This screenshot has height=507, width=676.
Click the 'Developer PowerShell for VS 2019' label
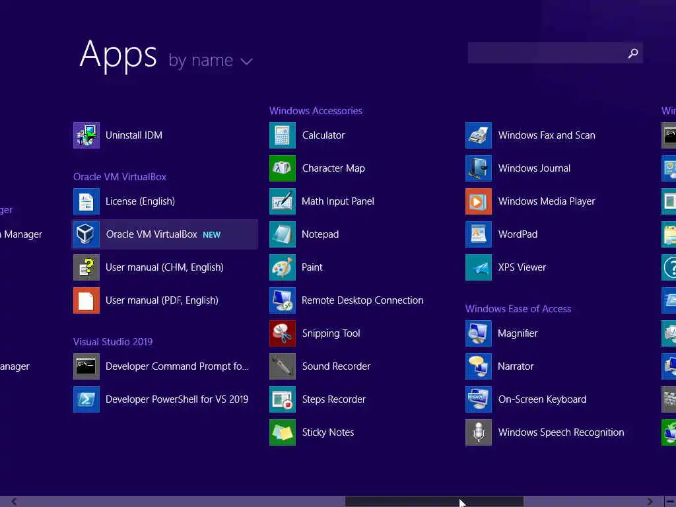tap(177, 399)
